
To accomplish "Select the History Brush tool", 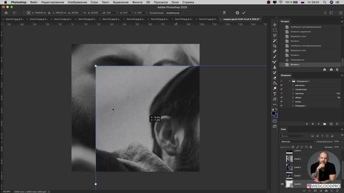I will coord(275,72).
